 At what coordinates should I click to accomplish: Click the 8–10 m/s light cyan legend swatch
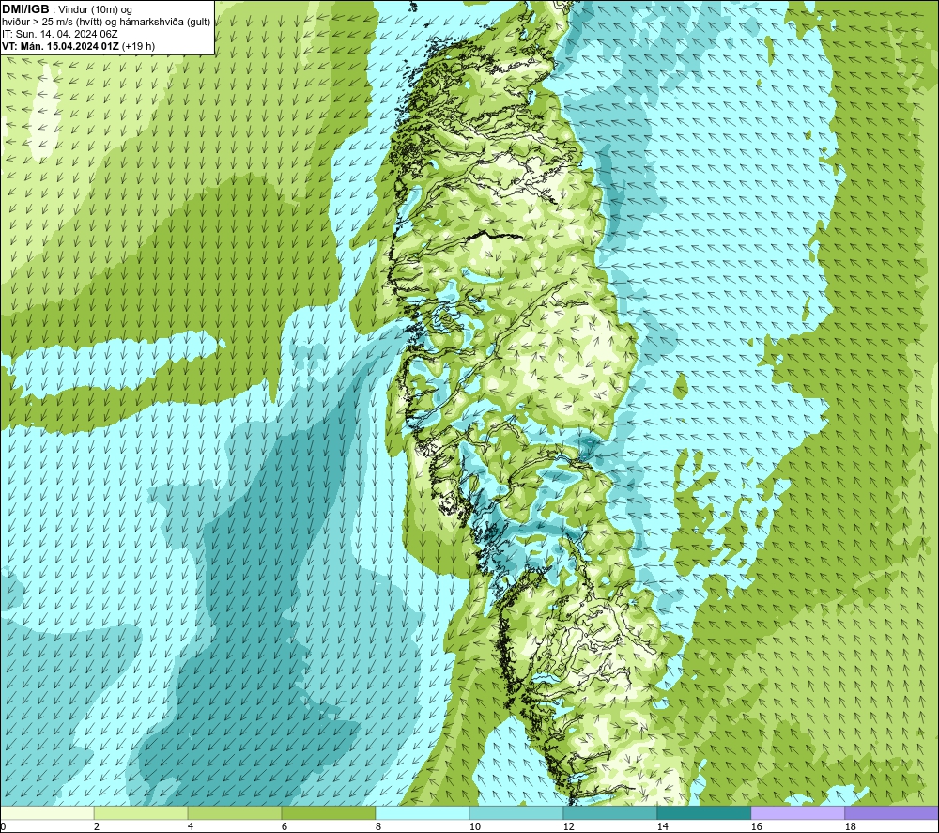[x=423, y=813]
